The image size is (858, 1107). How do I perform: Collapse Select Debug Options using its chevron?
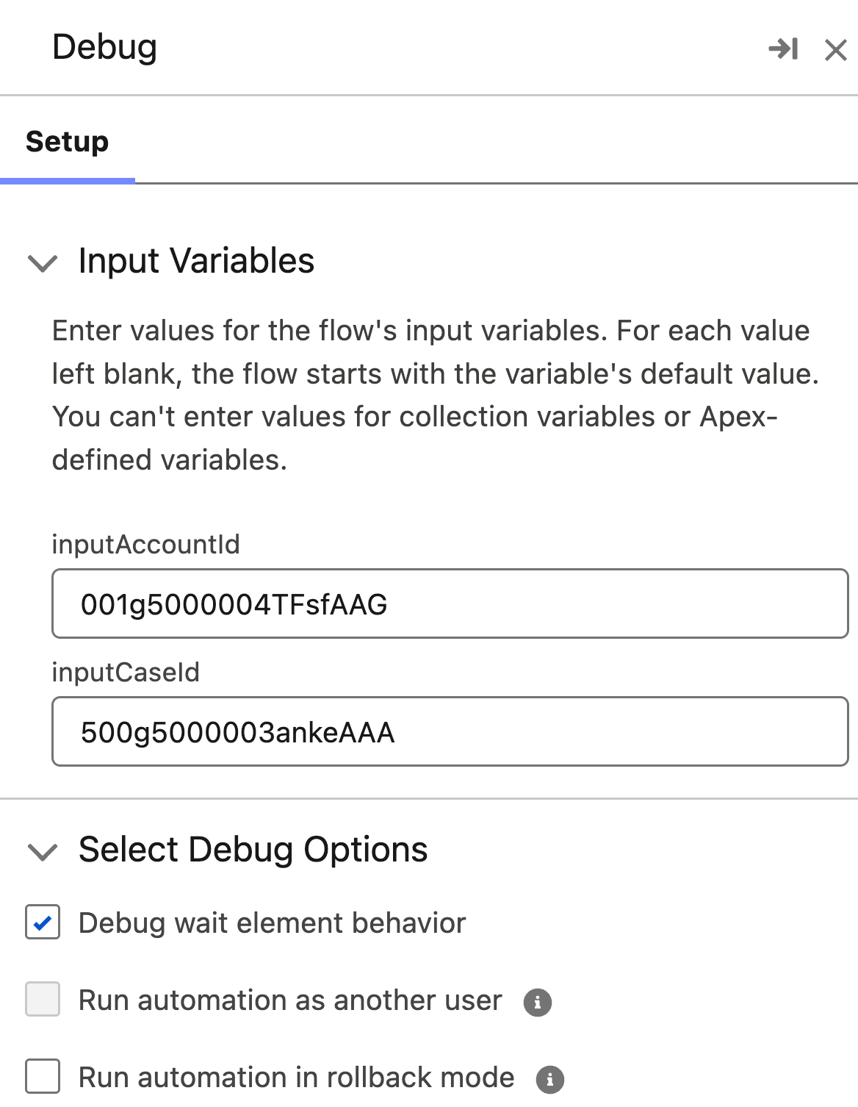42,851
